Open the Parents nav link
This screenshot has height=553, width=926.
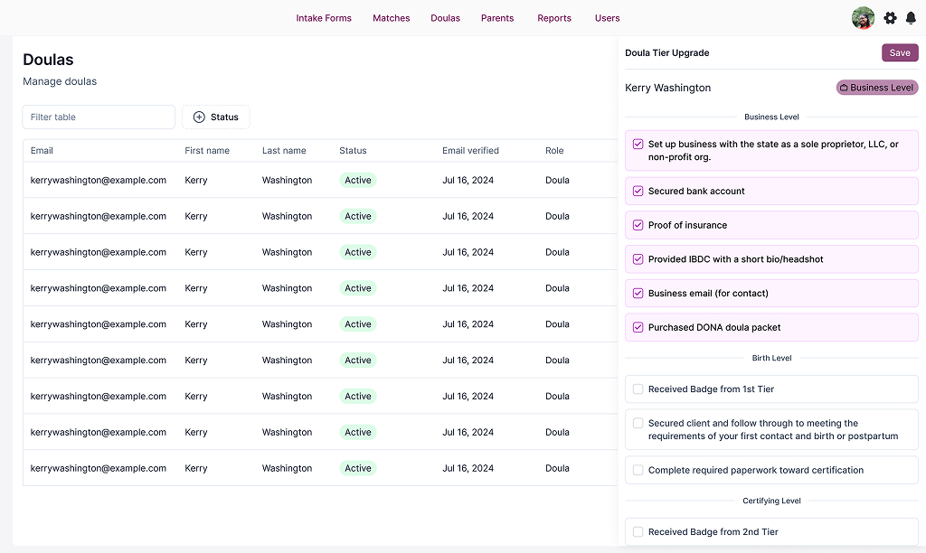tap(497, 18)
